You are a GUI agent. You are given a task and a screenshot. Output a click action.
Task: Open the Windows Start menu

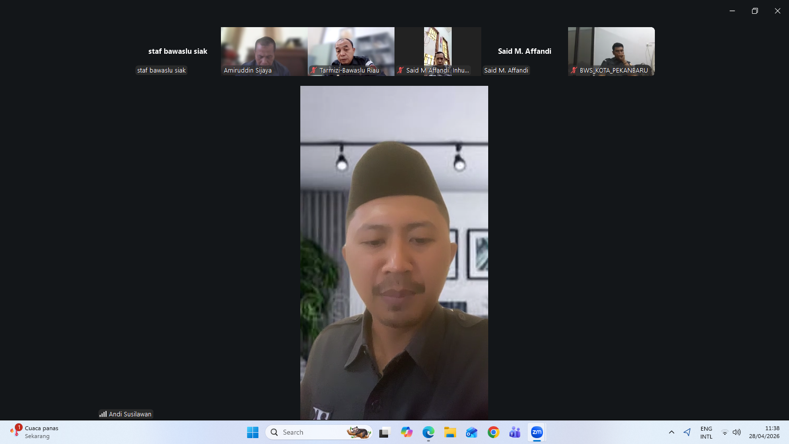pos(252,433)
